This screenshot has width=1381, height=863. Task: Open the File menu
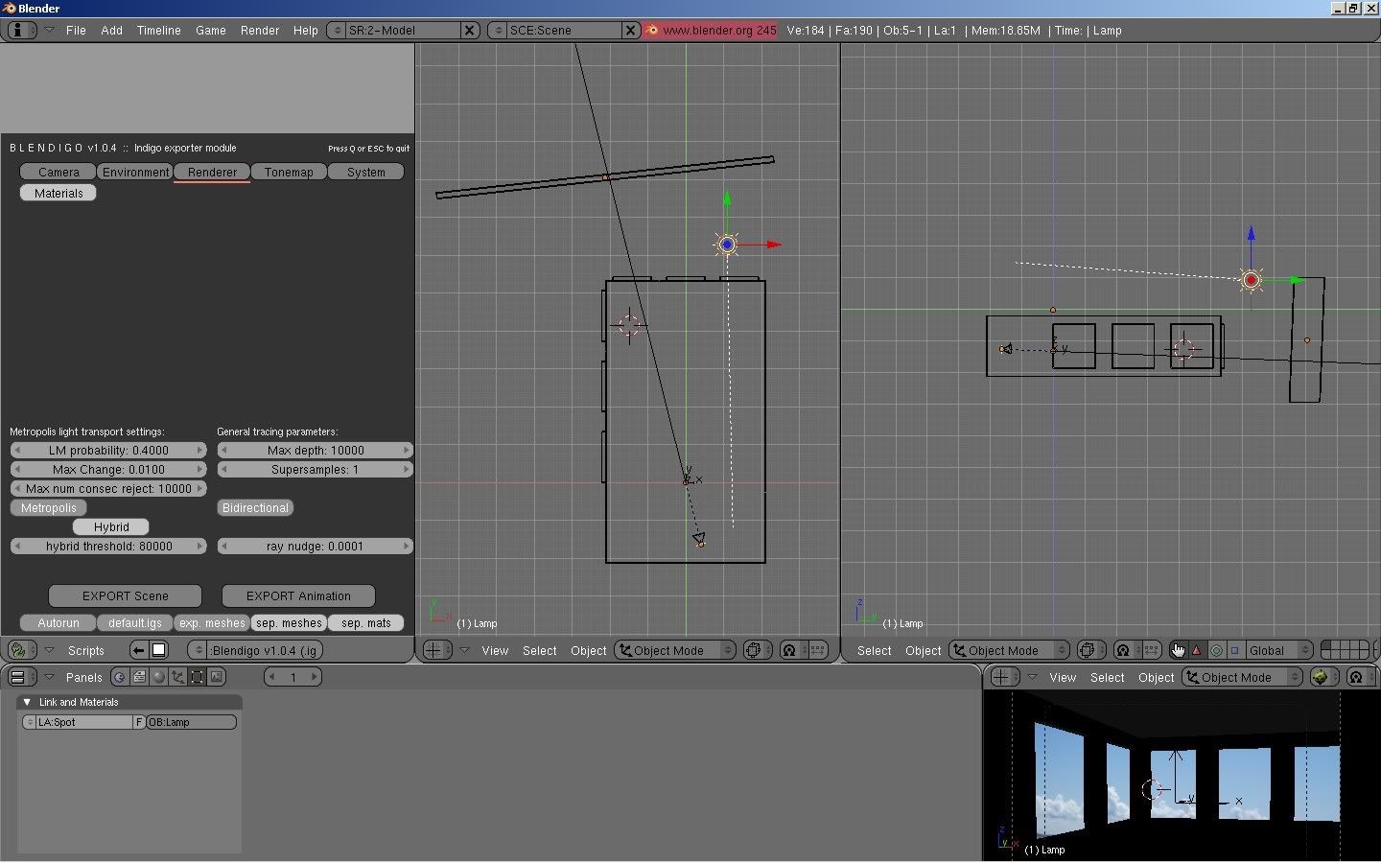pos(76,30)
